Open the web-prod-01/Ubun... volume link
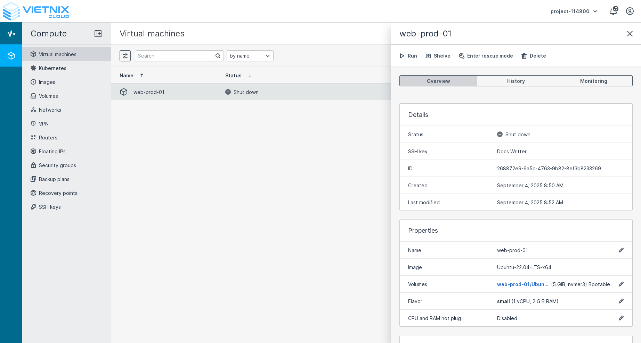Viewport: 641px width, 343px height. pyautogui.click(x=522, y=284)
